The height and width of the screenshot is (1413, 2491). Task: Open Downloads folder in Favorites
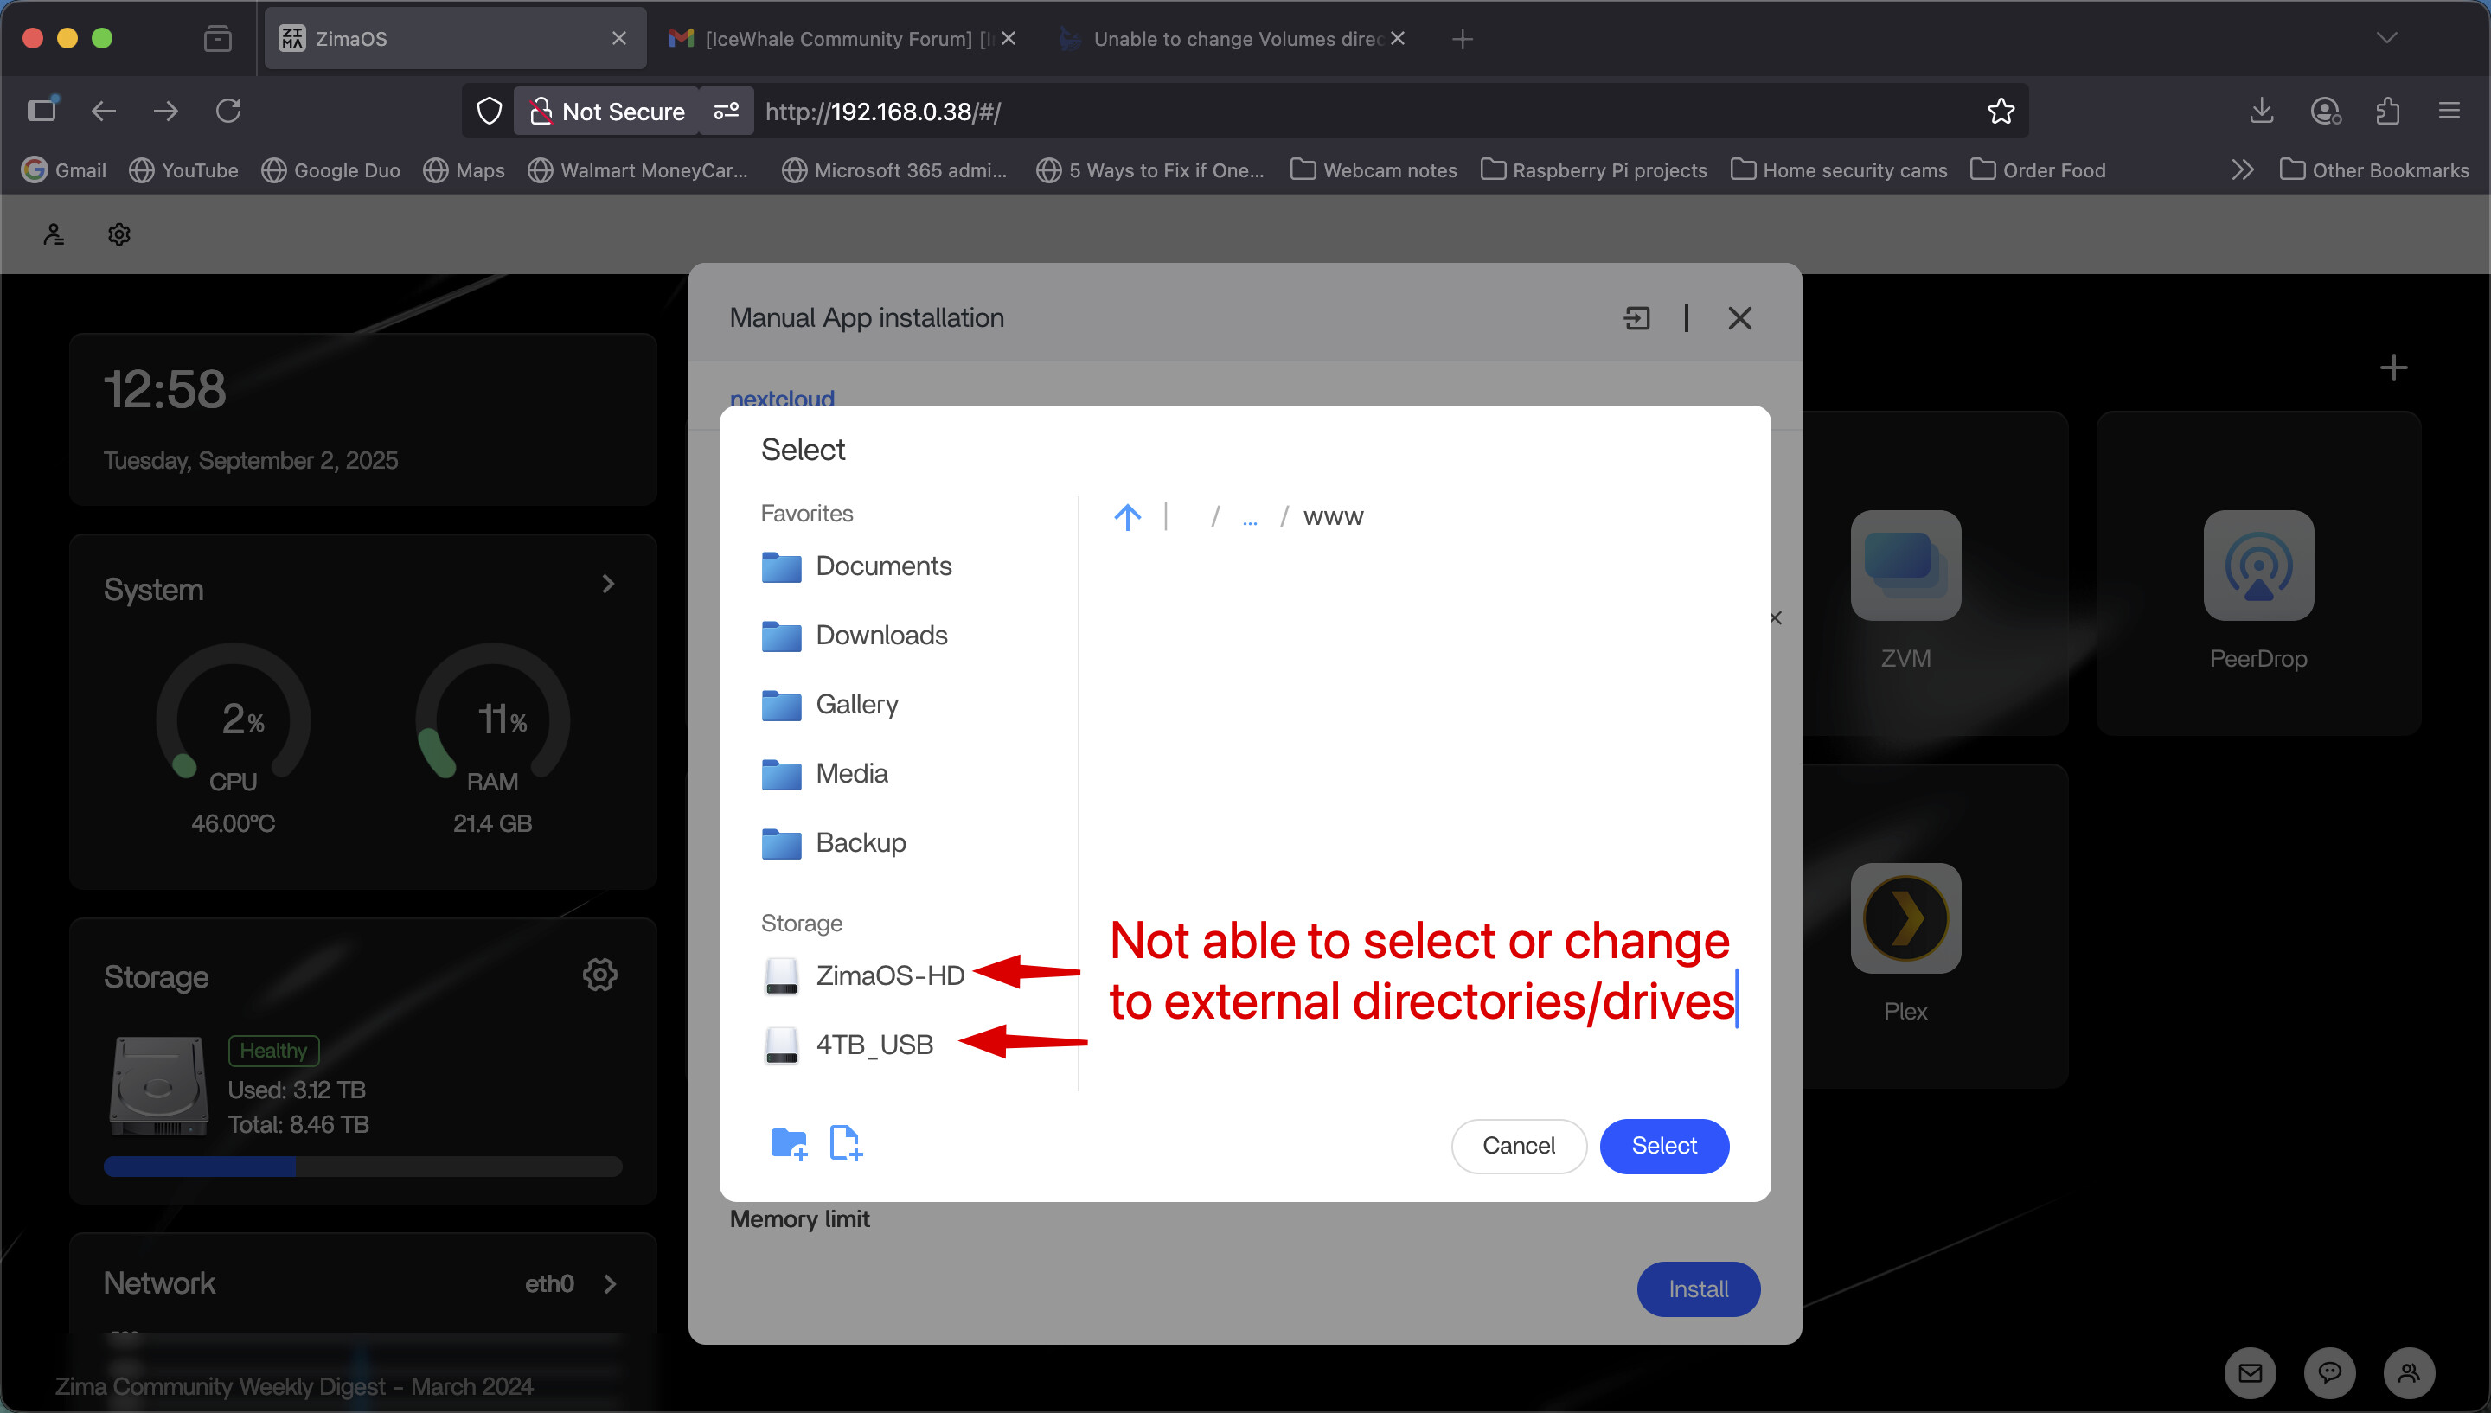coord(880,635)
